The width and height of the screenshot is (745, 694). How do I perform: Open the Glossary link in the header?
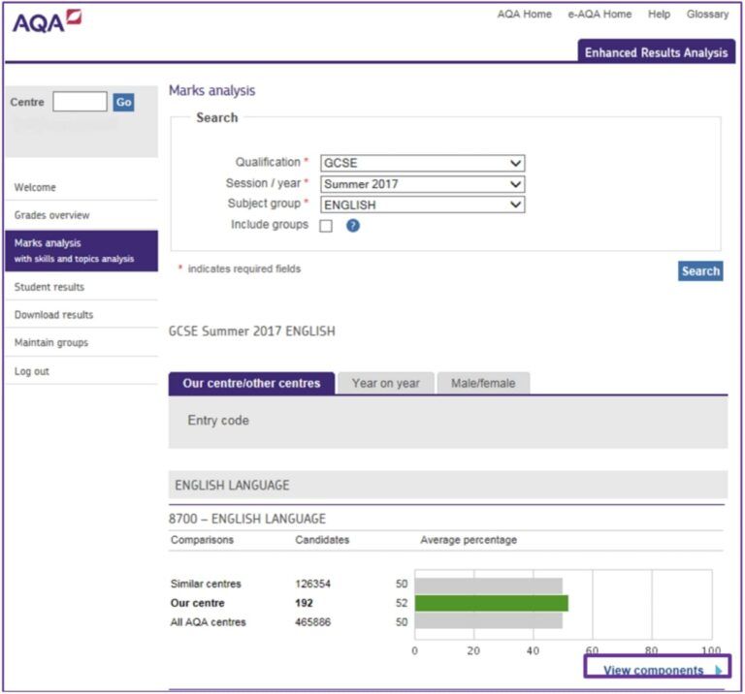(x=707, y=15)
